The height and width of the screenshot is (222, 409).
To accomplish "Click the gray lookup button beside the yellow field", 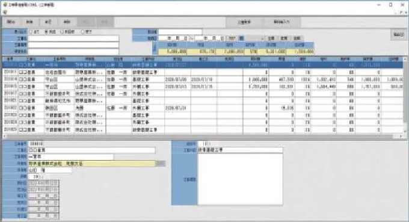I will coord(161,164).
